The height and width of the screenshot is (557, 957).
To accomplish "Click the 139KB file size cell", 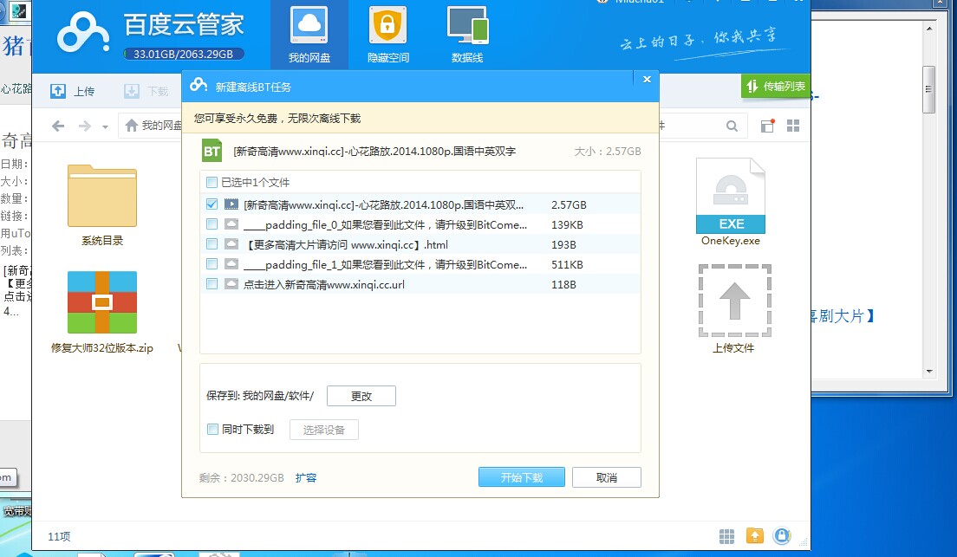I will [x=567, y=225].
